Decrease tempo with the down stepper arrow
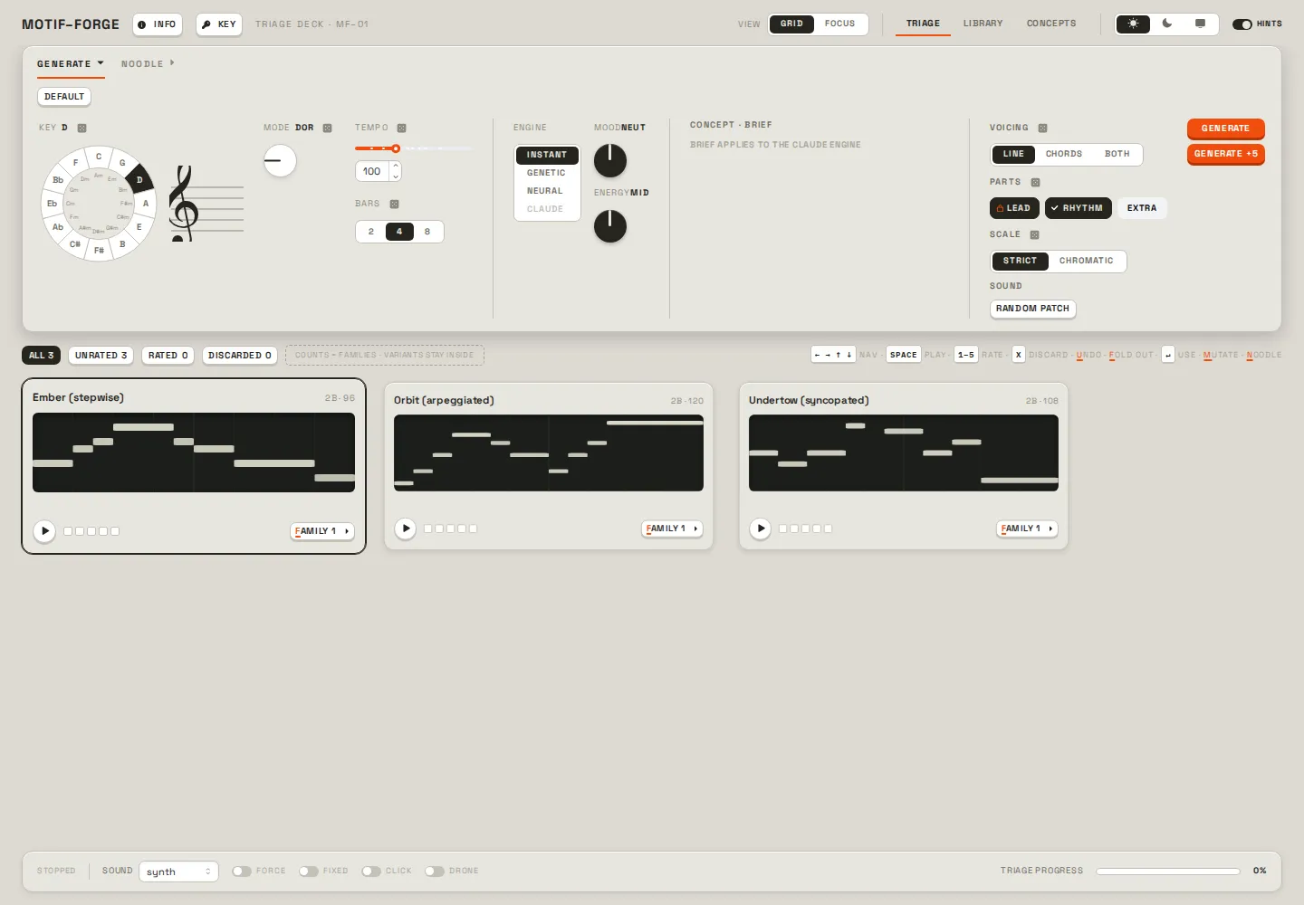The height and width of the screenshot is (905, 1304). [395, 176]
